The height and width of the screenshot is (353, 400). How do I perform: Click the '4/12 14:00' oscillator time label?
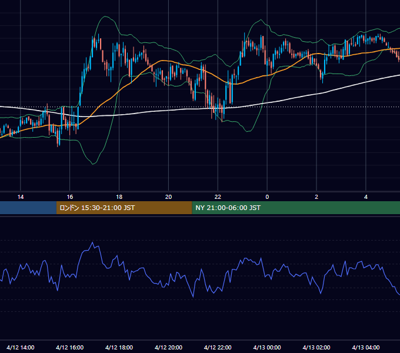[21, 347]
